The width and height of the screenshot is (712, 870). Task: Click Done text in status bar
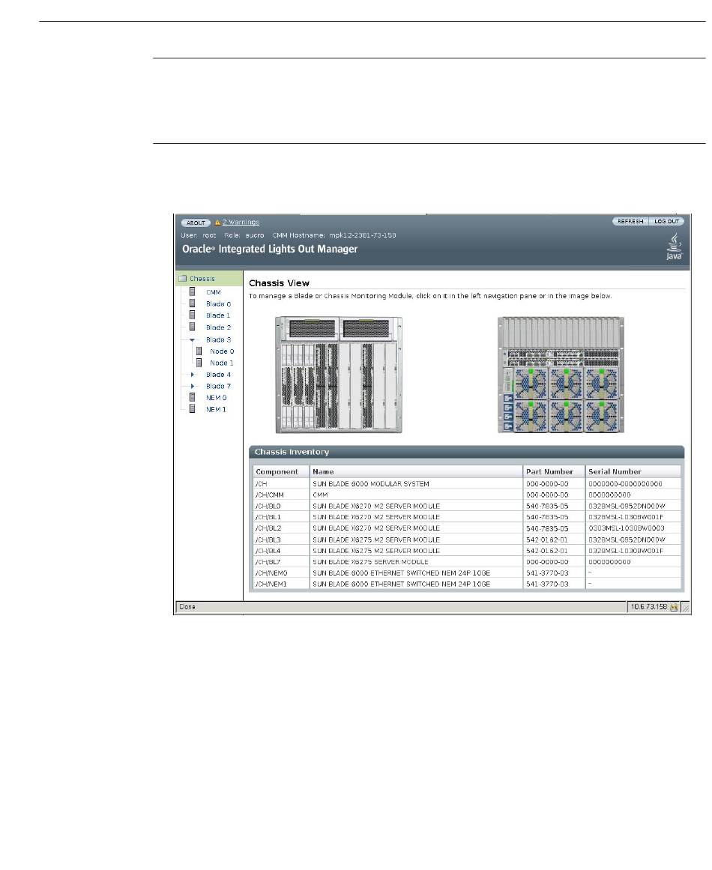tap(187, 607)
